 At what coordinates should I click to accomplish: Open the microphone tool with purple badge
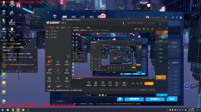(49, 71)
